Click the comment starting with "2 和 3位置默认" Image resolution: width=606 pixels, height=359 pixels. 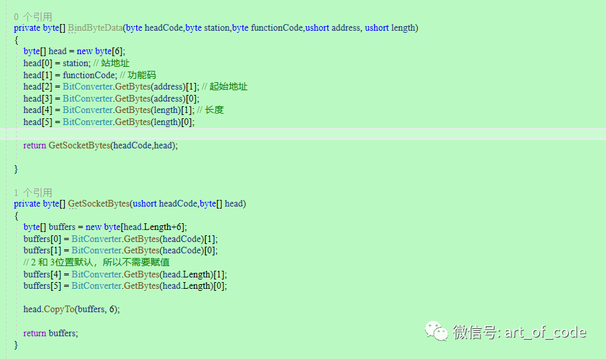pos(95,262)
